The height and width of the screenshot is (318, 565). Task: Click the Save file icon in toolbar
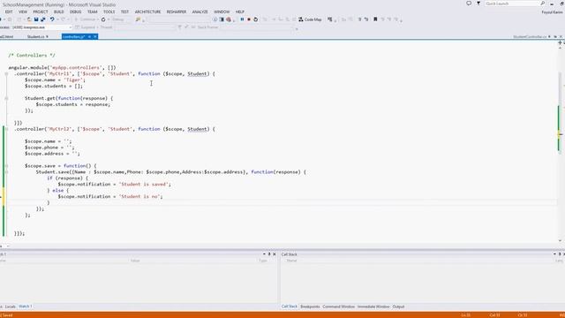(36, 19)
